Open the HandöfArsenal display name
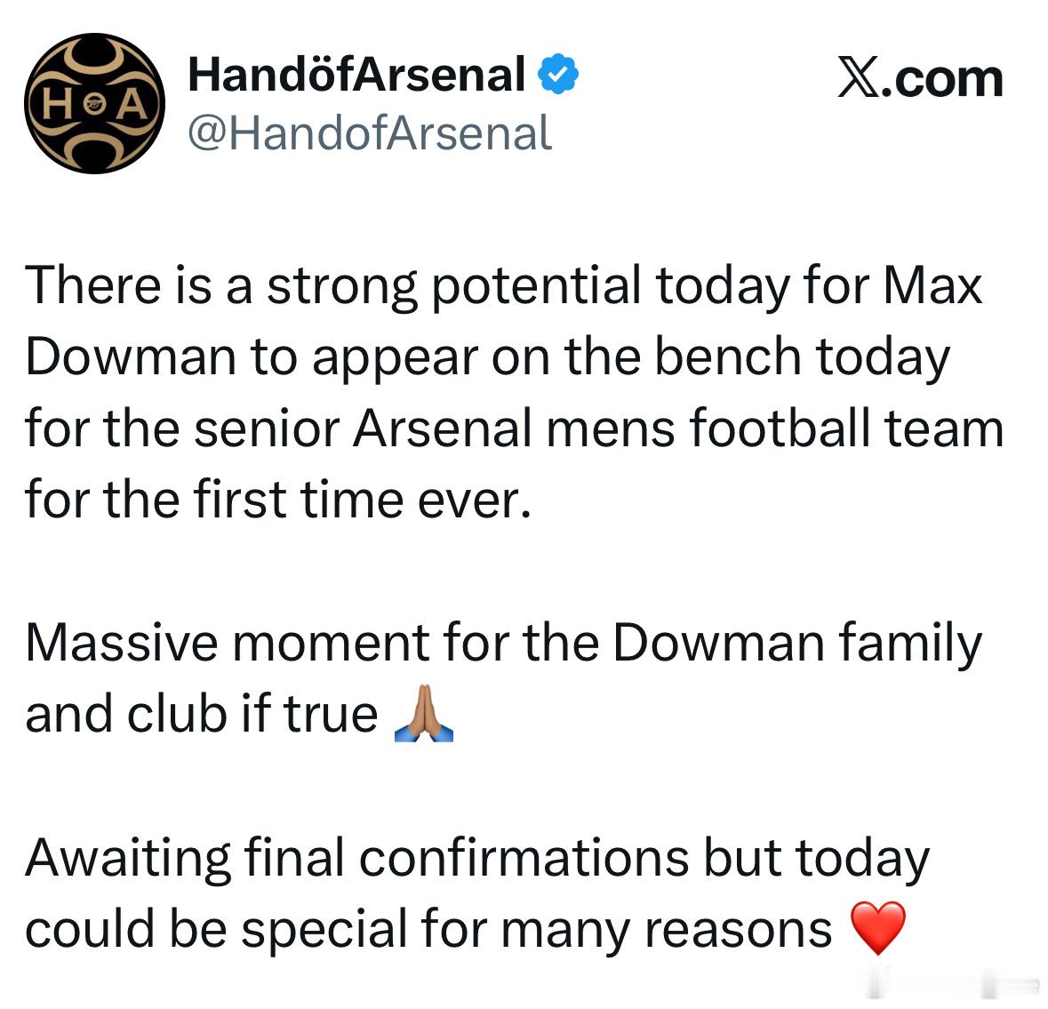 coord(356,74)
